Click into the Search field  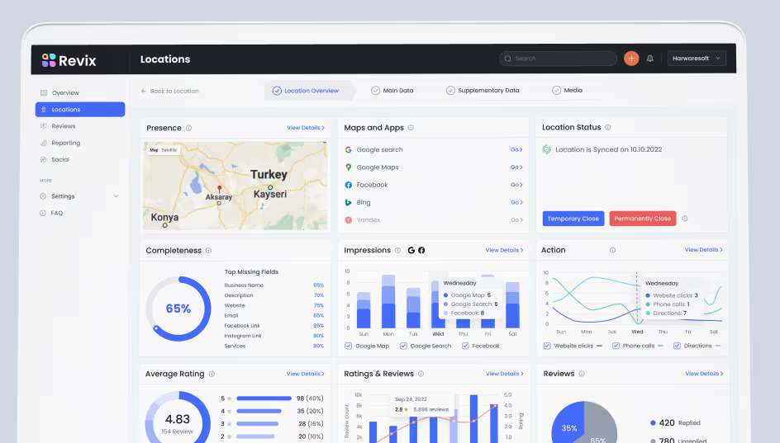[559, 59]
